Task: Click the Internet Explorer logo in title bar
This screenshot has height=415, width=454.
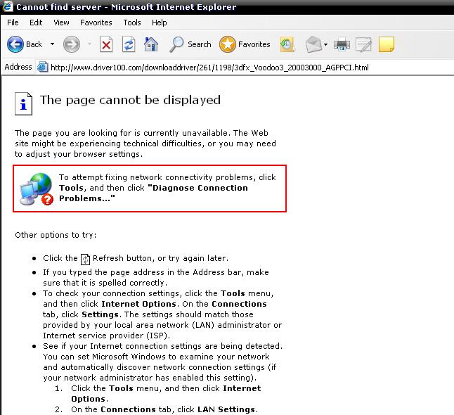Action: tap(7, 6)
